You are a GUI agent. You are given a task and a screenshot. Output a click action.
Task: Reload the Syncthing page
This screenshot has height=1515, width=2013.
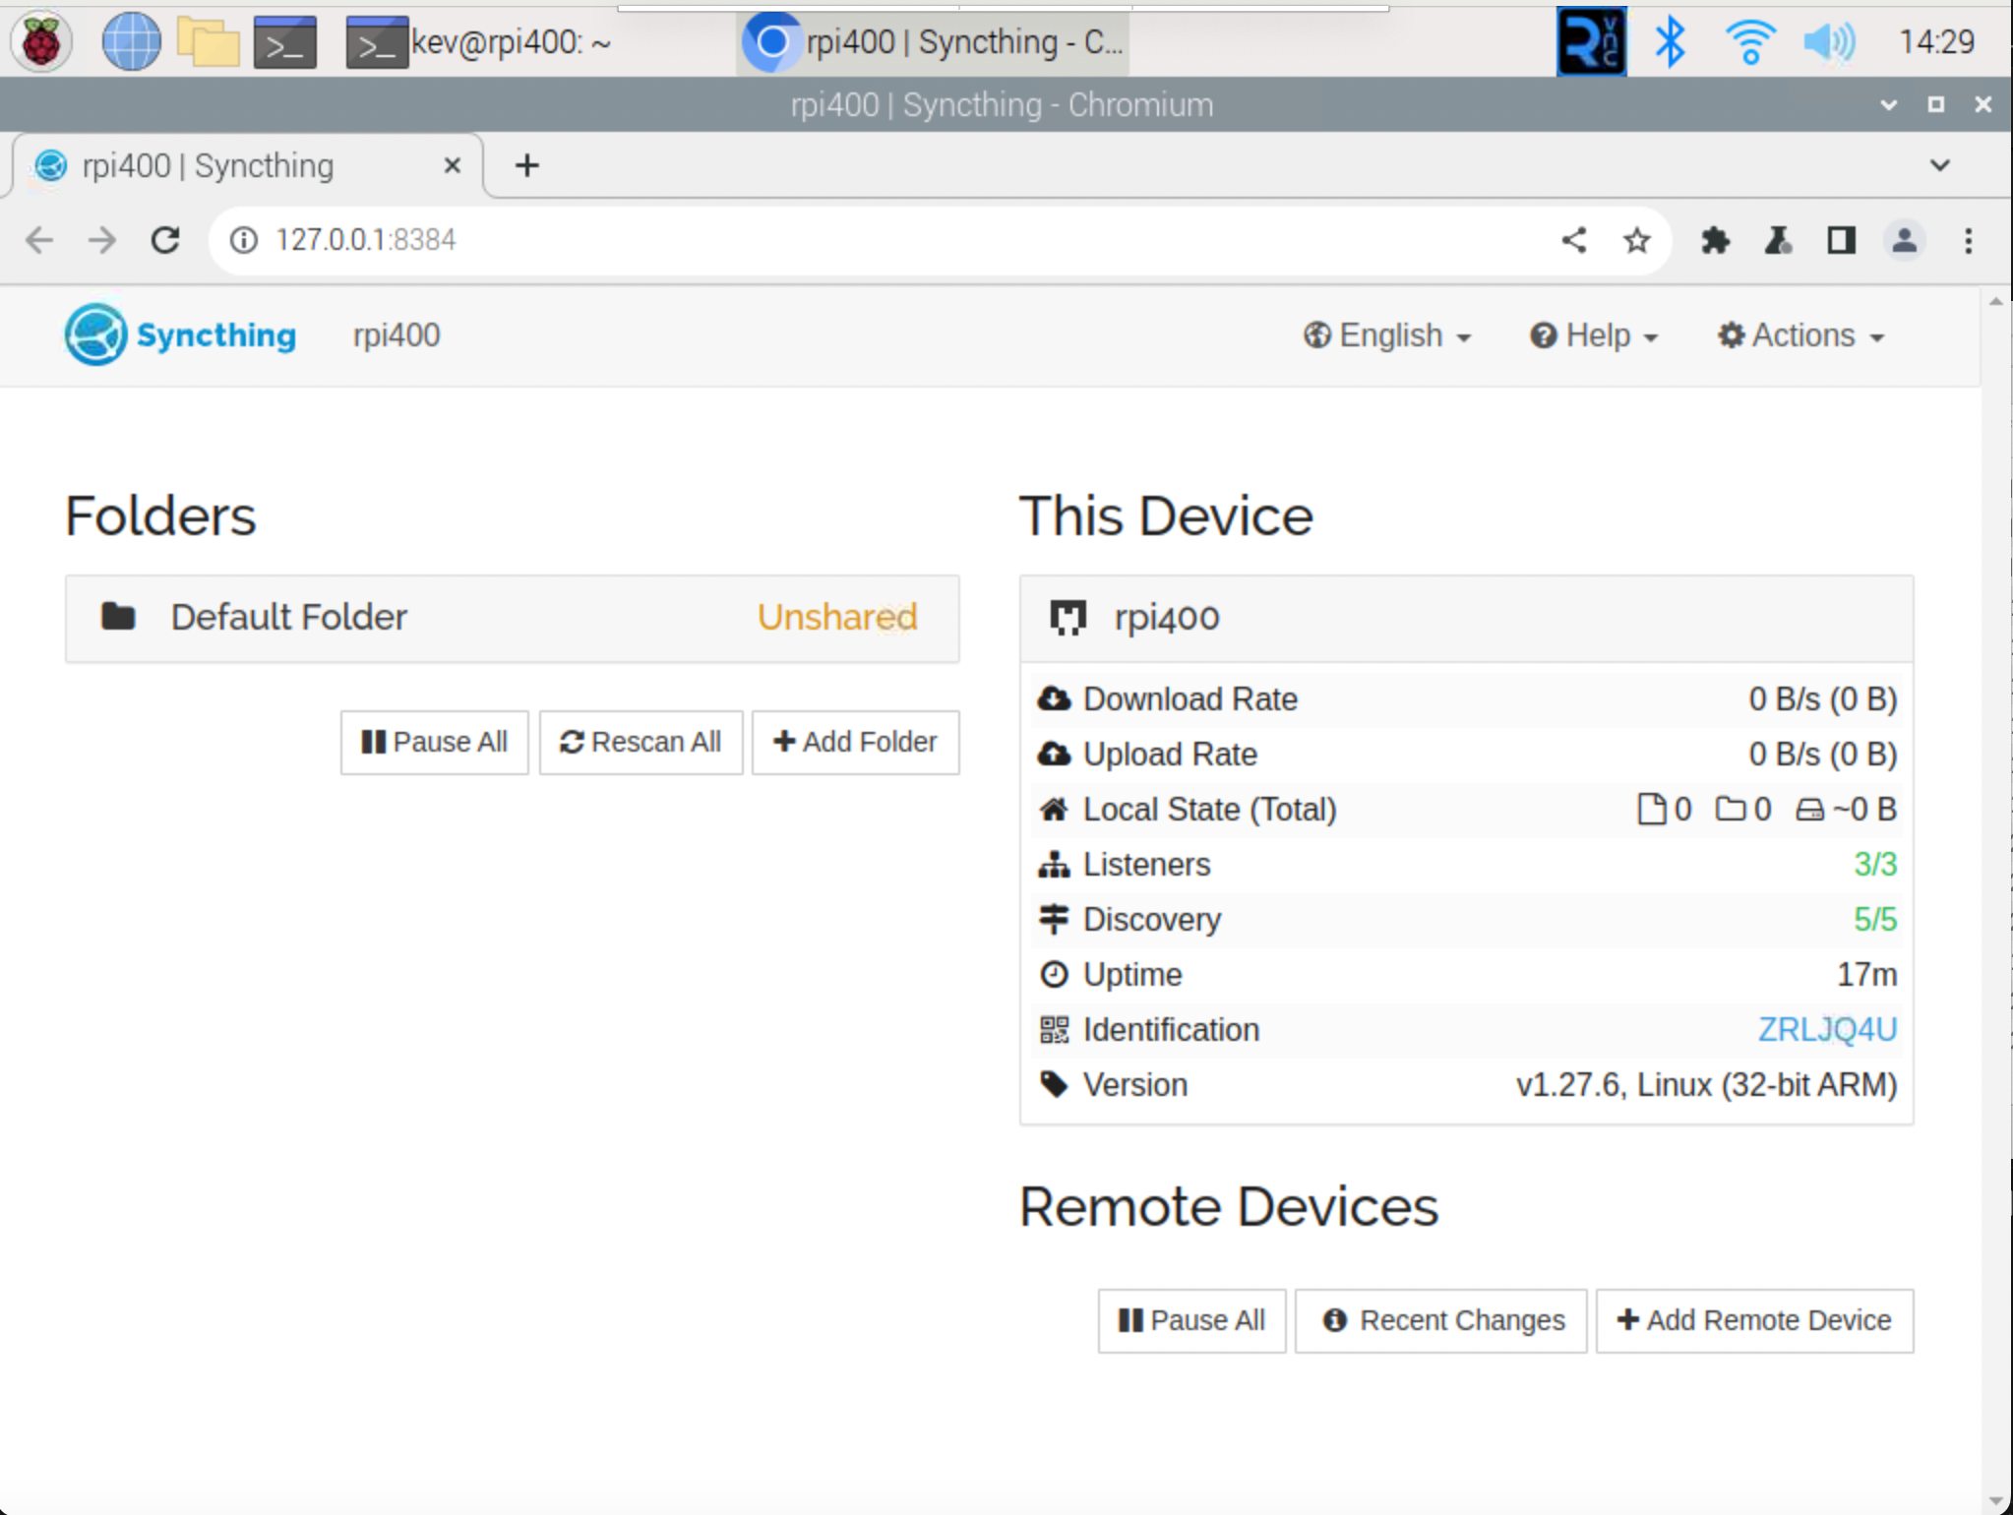[x=165, y=240]
